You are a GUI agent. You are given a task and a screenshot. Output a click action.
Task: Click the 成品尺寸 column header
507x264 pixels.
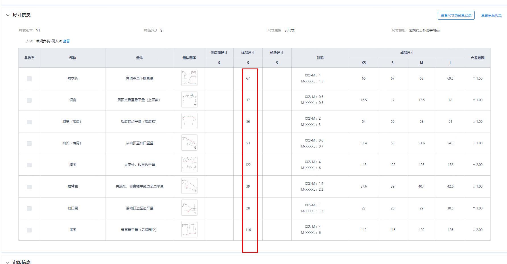(x=407, y=53)
